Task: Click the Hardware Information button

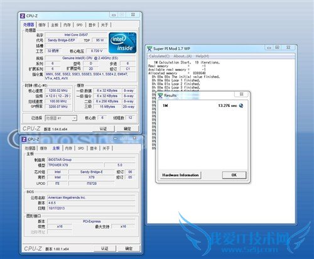Action: [180, 175]
